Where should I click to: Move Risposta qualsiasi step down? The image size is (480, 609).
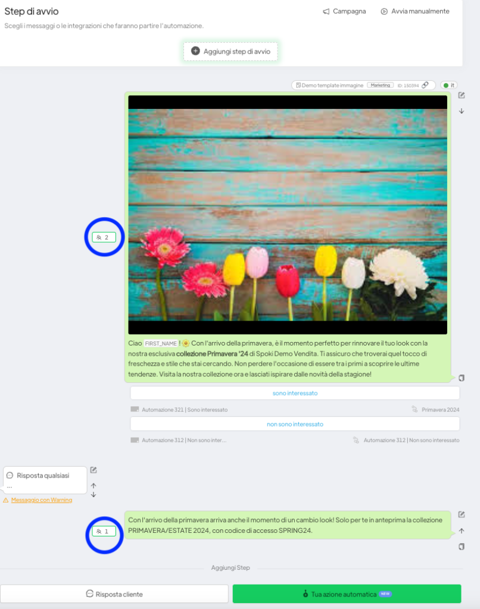click(93, 495)
